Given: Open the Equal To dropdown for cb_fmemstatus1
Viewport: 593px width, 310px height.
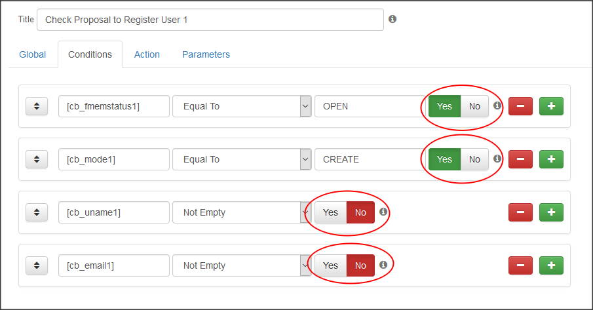Looking at the screenshot, I should pos(241,106).
